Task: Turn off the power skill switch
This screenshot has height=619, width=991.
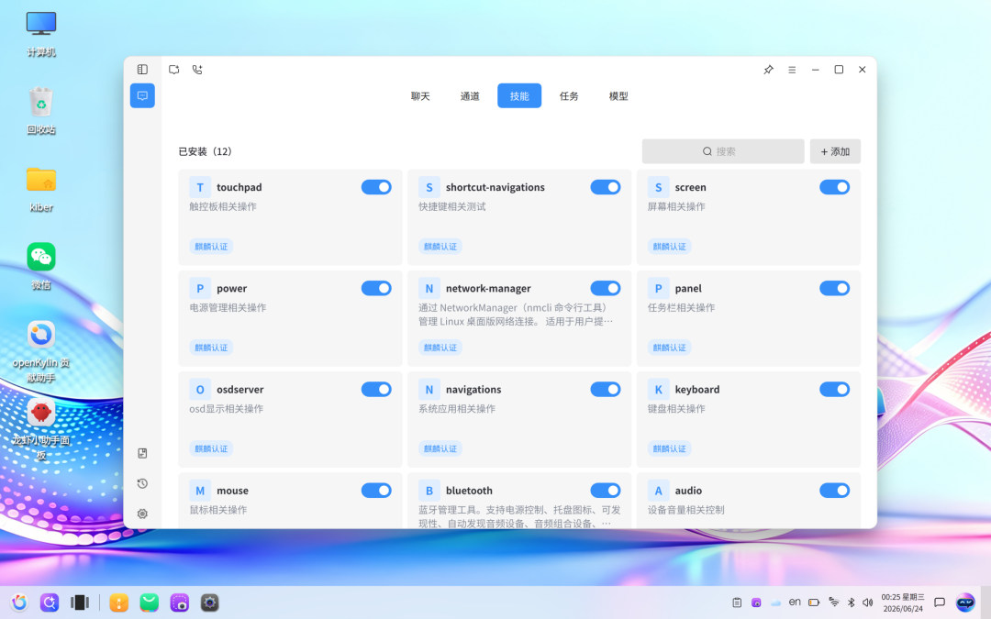Action: pyautogui.click(x=376, y=288)
